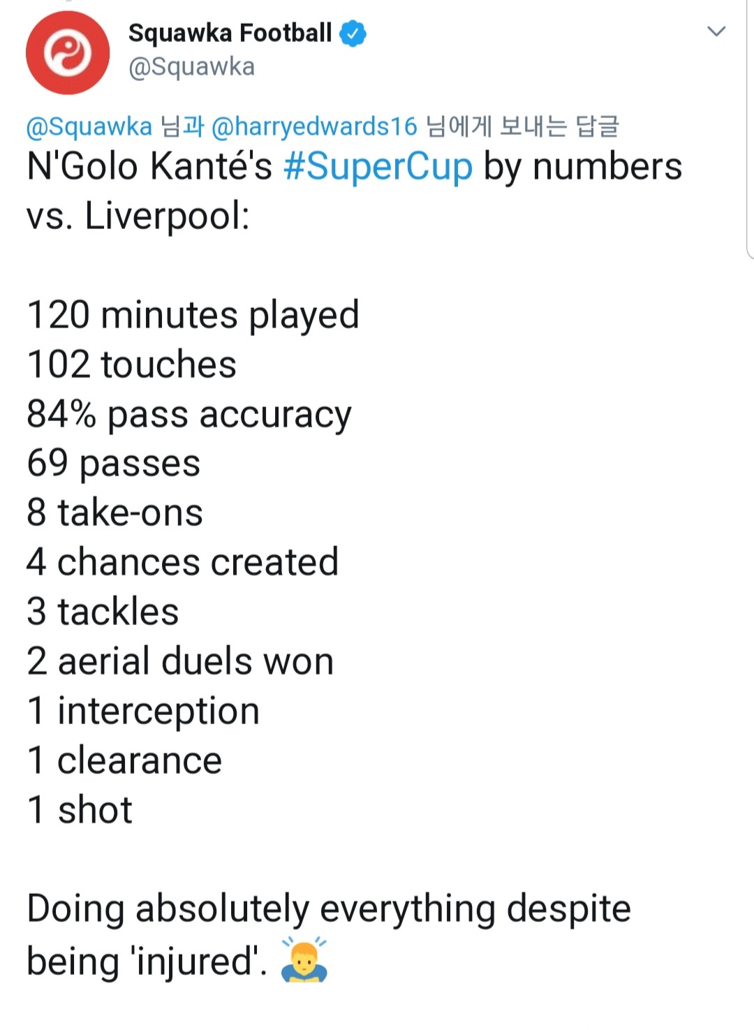Select the '8 take-ons' line
This screenshot has height=1030, width=754.
tap(115, 513)
